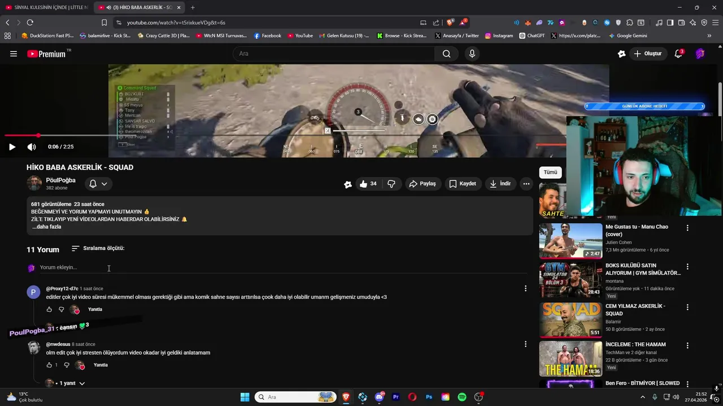Open Facebook bookmark

[267, 36]
